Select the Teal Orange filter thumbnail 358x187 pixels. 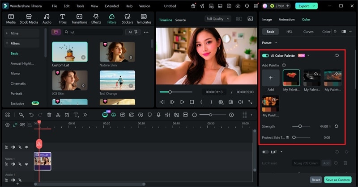click(117, 80)
